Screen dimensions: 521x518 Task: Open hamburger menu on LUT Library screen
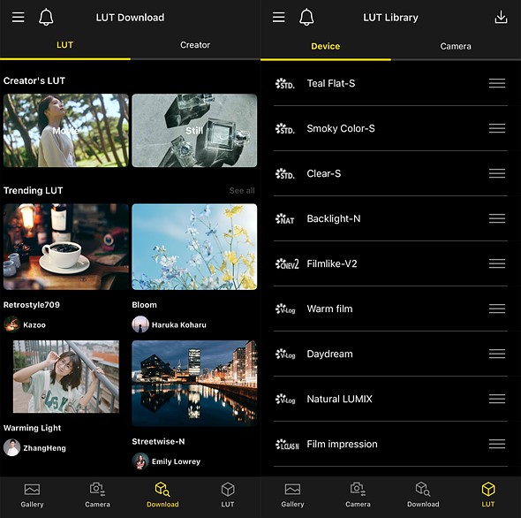pyautogui.click(x=278, y=18)
